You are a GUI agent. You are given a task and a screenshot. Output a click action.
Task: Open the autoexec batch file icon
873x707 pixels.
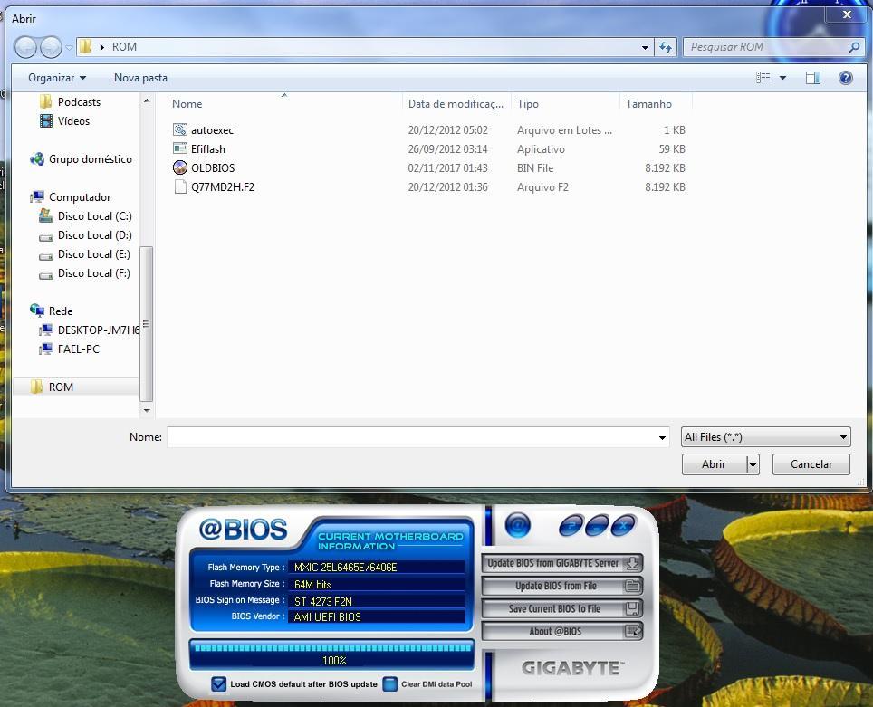180,129
